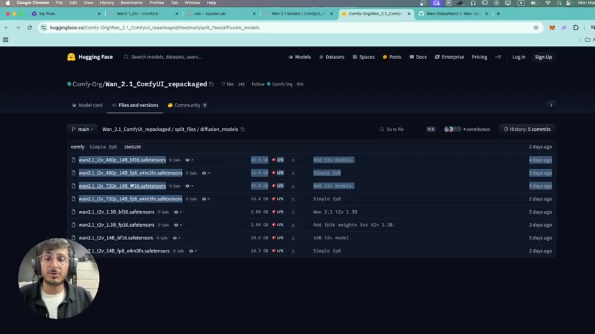Open the Chrome History menu
The width and height of the screenshot is (595, 334).
(x=107, y=3)
